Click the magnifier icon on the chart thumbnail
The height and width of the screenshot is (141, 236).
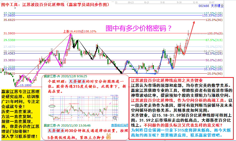pyautogui.click(x=115, y=118)
